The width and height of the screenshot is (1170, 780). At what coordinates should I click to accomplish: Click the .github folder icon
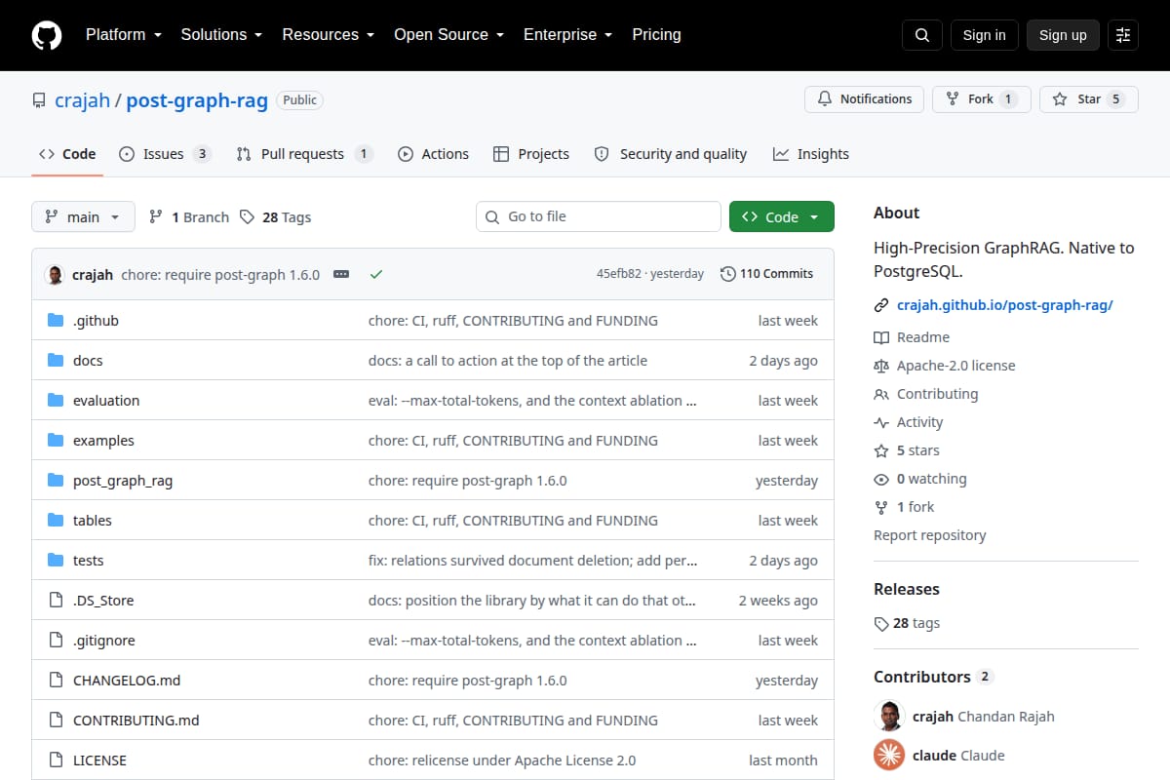(56, 321)
